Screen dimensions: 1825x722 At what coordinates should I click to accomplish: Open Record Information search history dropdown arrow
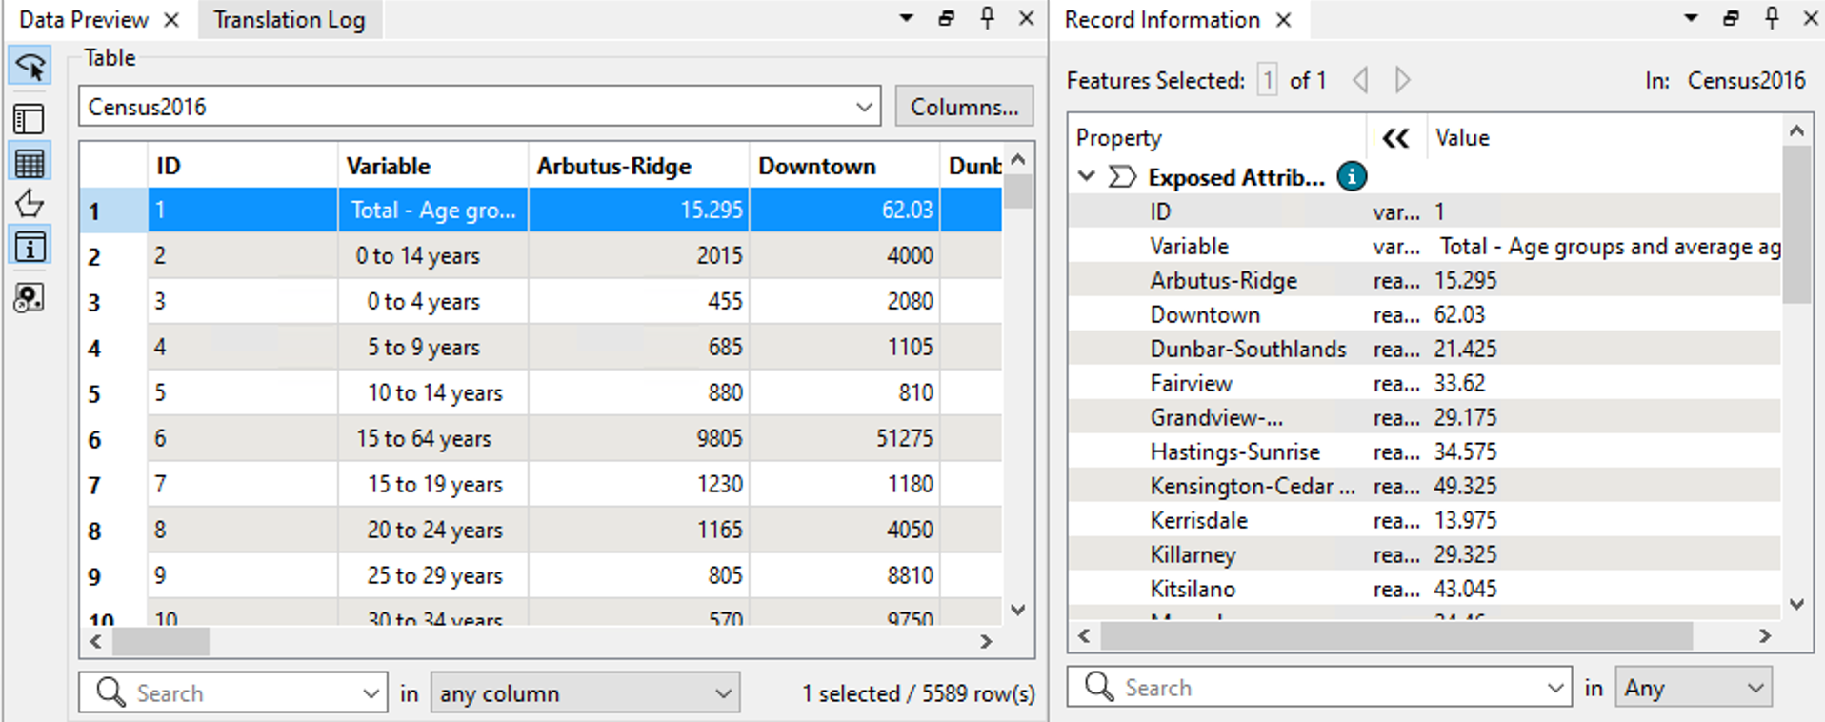pos(1554,688)
